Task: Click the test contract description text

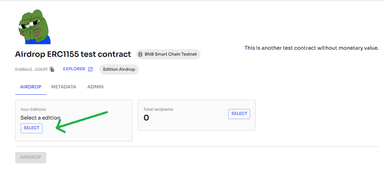Action: click(312, 48)
